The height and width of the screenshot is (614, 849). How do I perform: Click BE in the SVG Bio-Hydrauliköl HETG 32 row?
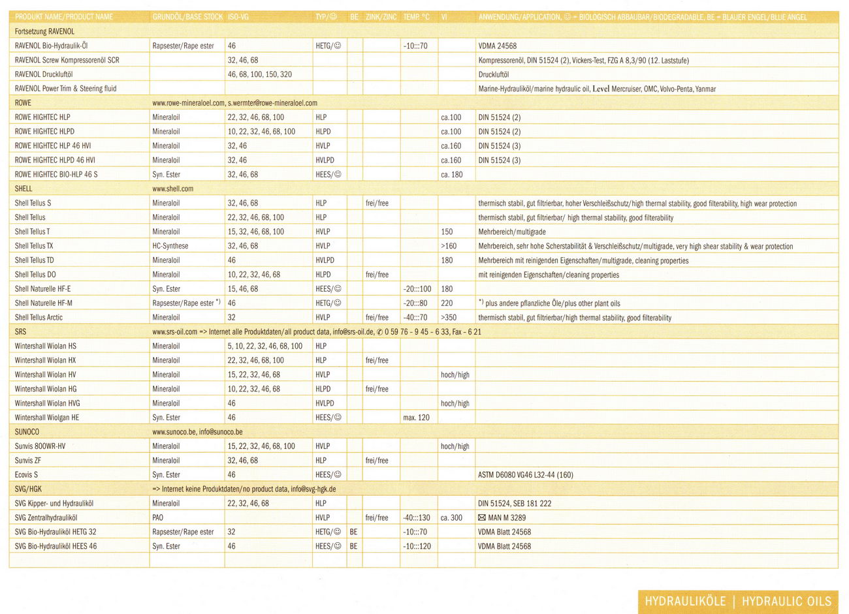tap(353, 532)
